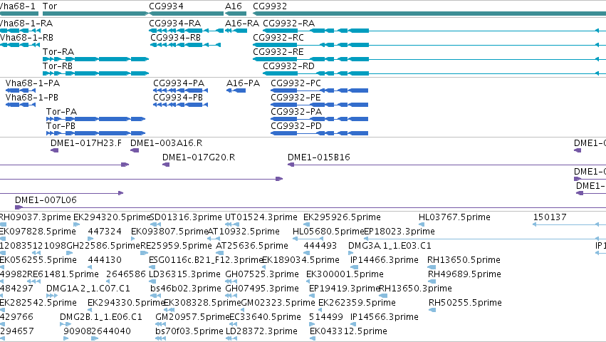Click the CG9932-PD protein label

pyautogui.click(x=296, y=126)
